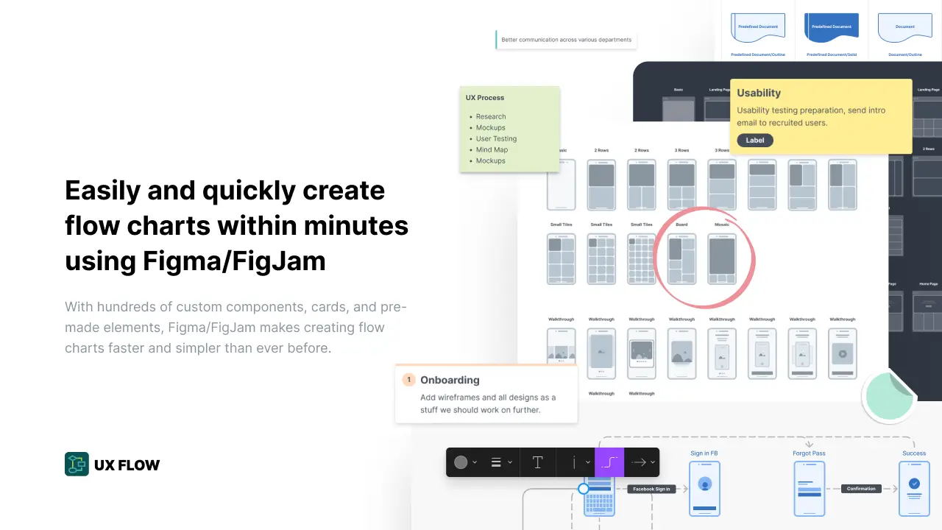This screenshot has height=530, width=942.
Task: Select the elbow connector tool highlighted in purple
Action: point(609,462)
